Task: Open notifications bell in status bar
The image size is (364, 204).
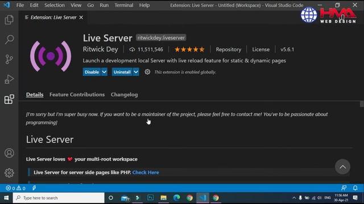Action: point(355,188)
